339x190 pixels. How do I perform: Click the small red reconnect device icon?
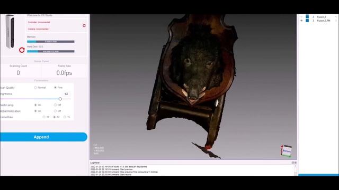pos(84,26)
